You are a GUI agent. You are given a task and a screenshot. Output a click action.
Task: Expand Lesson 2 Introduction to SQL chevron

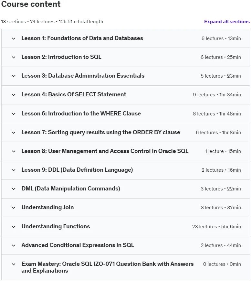coord(14,57)
